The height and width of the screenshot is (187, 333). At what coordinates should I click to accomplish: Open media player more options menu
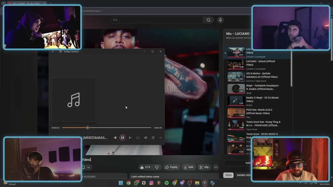[x=161, y=138]
